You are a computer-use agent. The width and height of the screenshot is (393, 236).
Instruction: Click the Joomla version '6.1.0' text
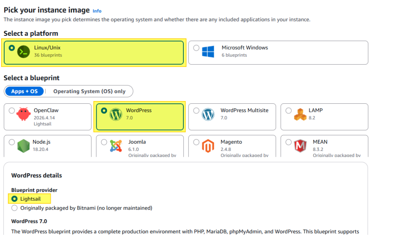tap(133, 149)
